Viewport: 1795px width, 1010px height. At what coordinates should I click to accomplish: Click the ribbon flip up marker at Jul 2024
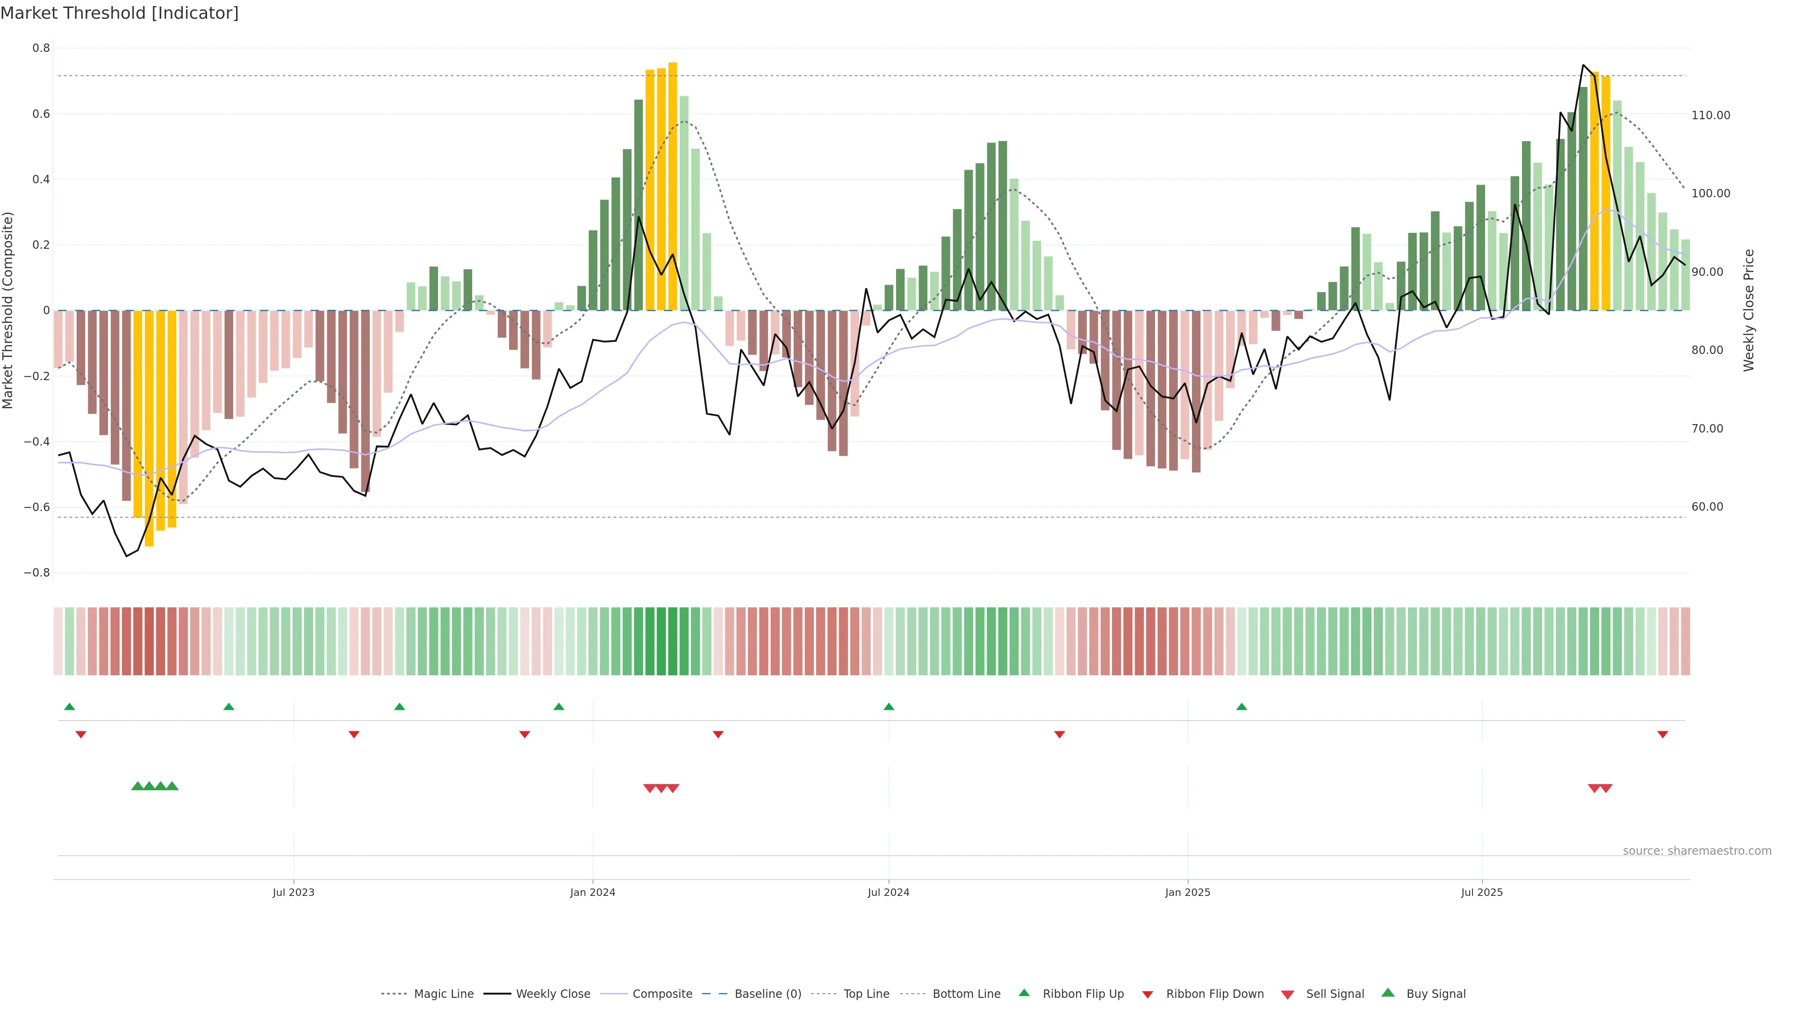tap(889, 707)
